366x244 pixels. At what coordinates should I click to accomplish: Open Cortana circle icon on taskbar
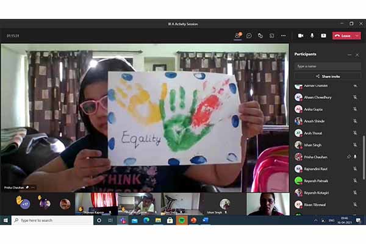click(99, 220)
